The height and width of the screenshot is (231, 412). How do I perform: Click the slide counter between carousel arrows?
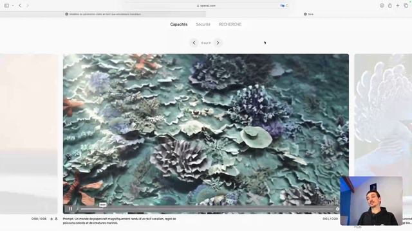[206, 43]
